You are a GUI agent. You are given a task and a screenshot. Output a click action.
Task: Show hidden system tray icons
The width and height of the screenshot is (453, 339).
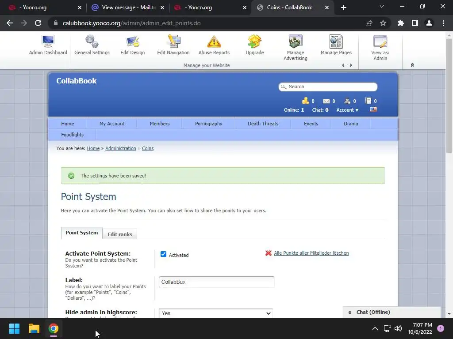pyautogui.click(x=375, y=328)
